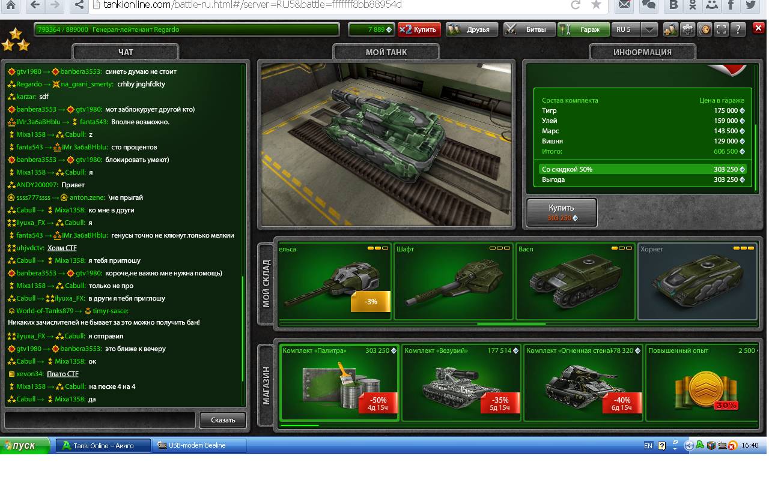Open the Гараж garage section
The image size is (769, 480).
(583, 29)
